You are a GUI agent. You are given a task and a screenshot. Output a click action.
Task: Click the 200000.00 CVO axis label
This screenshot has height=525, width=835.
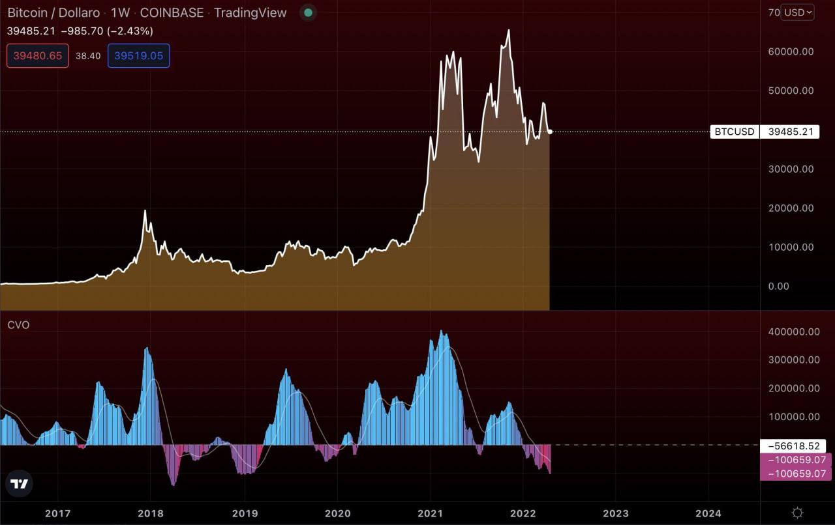click(793, 388)
